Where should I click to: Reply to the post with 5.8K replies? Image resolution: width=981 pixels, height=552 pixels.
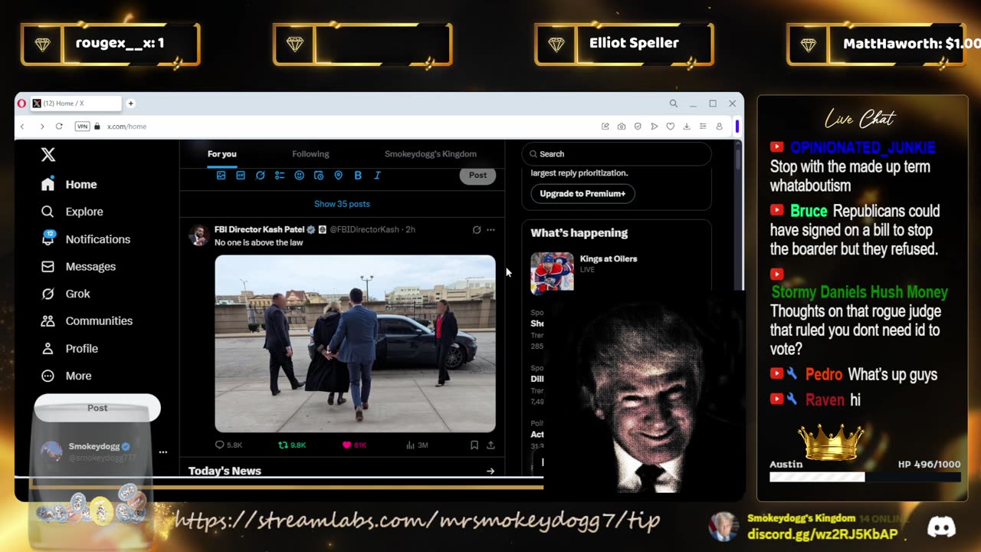coord(228,445)
